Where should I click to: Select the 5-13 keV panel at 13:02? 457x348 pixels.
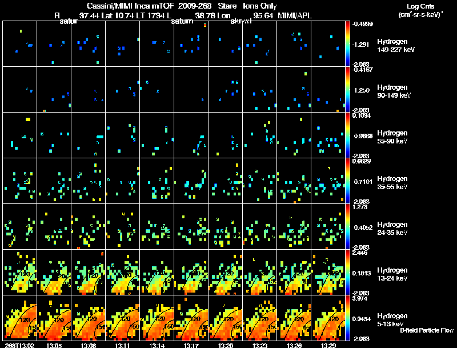point(19,318)
